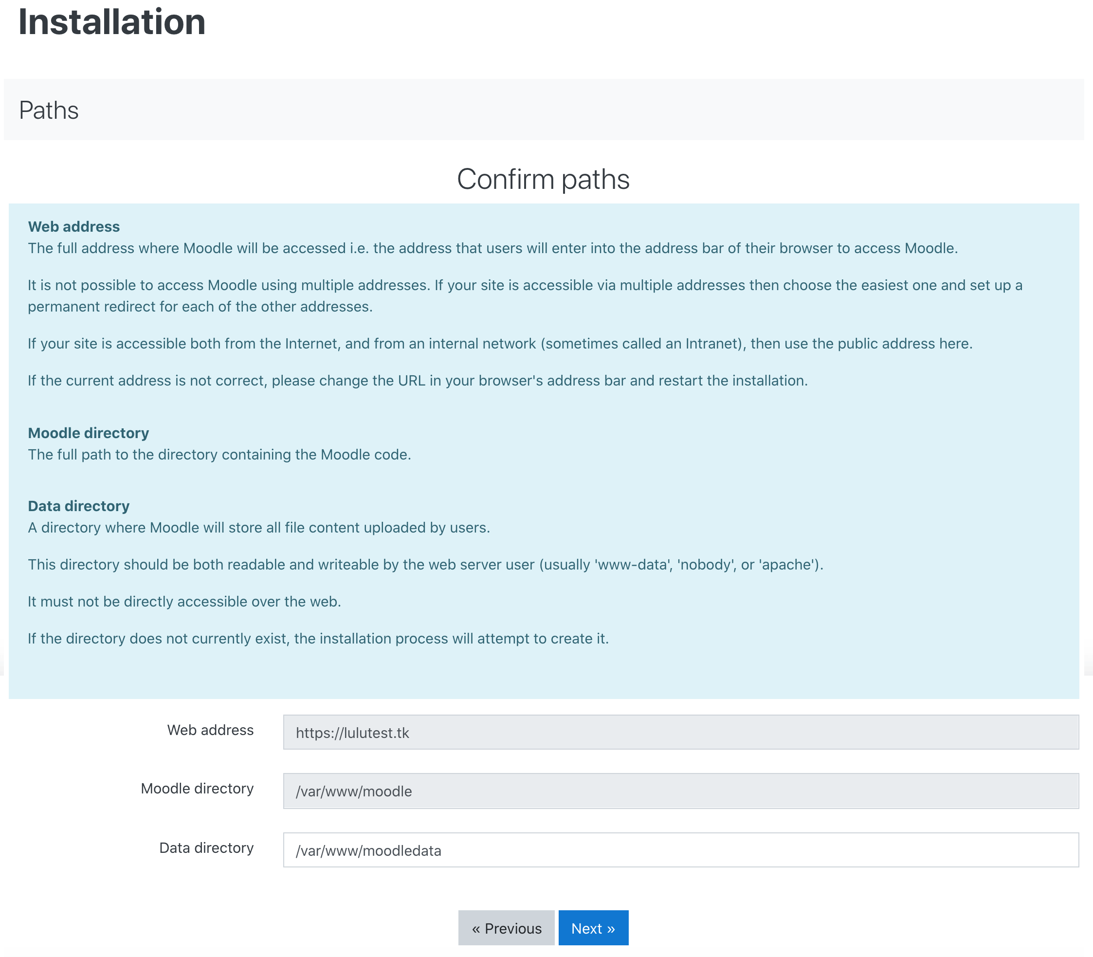Select the sentence about readable and writeable directory

pos(425,565)
